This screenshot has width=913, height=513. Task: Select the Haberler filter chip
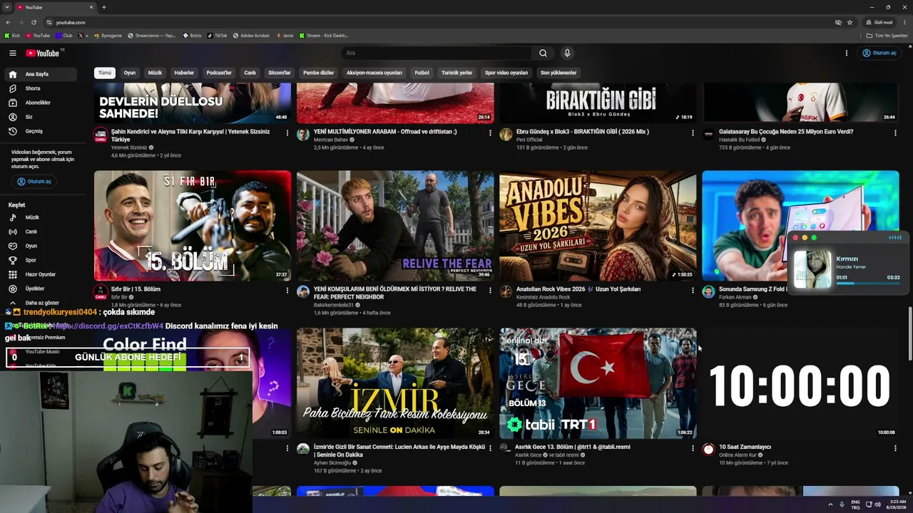point(184,73)
